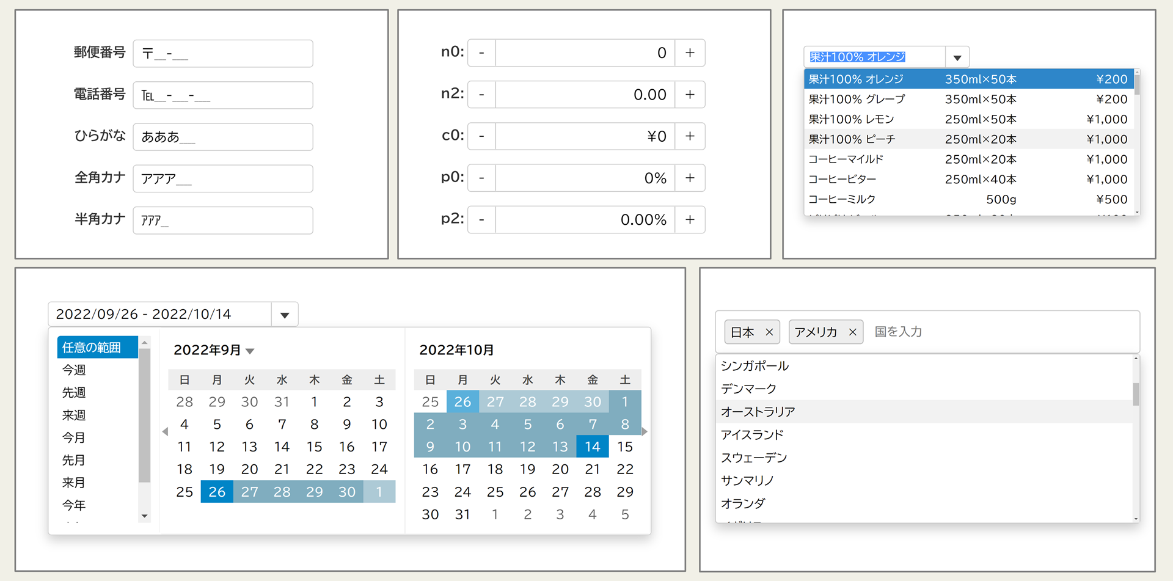Image resolution: width=1173 pixels, height=581 pixels.
Task: Increase the c0 currency value
Action: 690,136
